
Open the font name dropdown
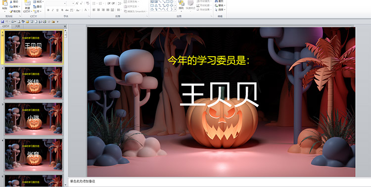(65, 3)
